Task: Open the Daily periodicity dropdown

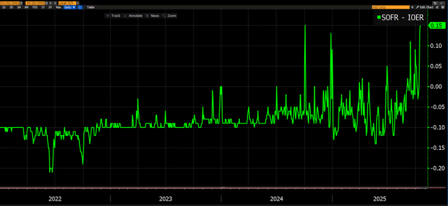Action: (x=69, y=7)
